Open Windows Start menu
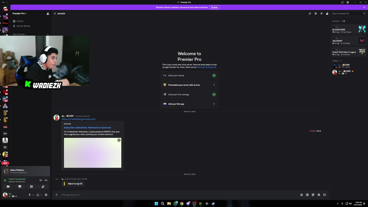 coord(156,204)
